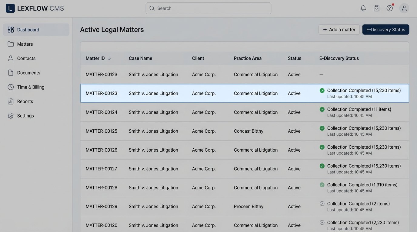Click the green check on MATTER-00128 status
The height and width of the screenshot is (232, 417).
point(322,185)
